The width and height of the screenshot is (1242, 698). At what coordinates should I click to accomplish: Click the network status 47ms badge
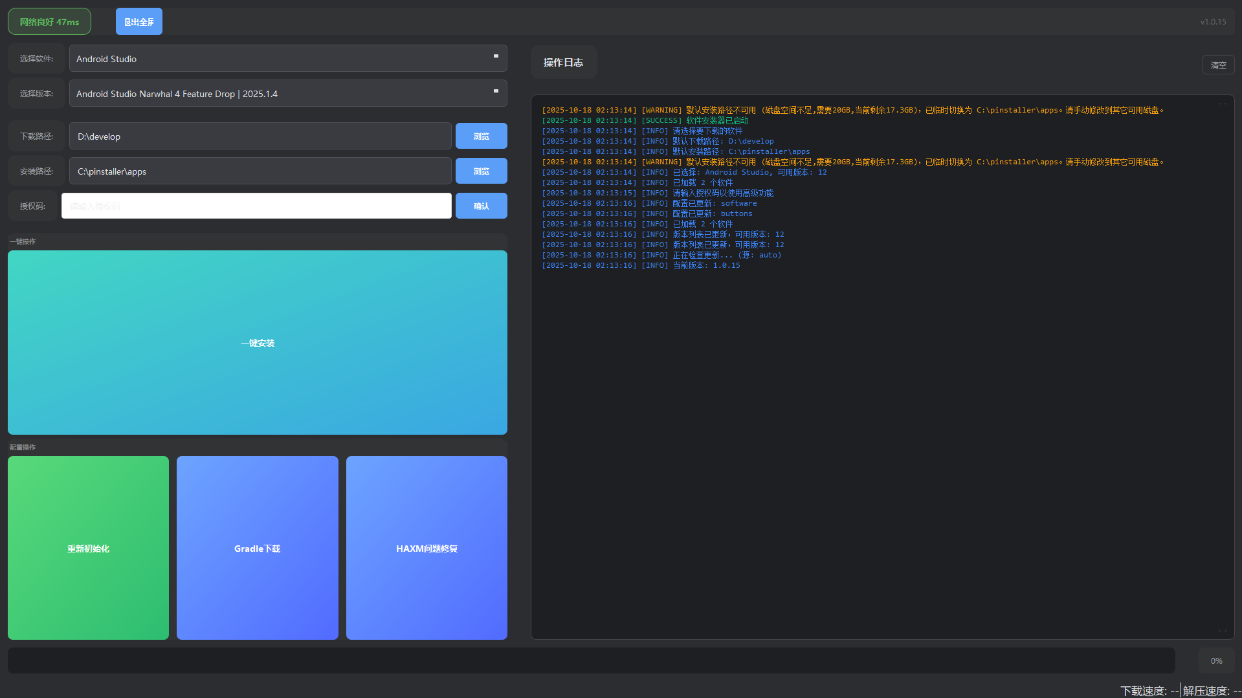pos(49,22)
